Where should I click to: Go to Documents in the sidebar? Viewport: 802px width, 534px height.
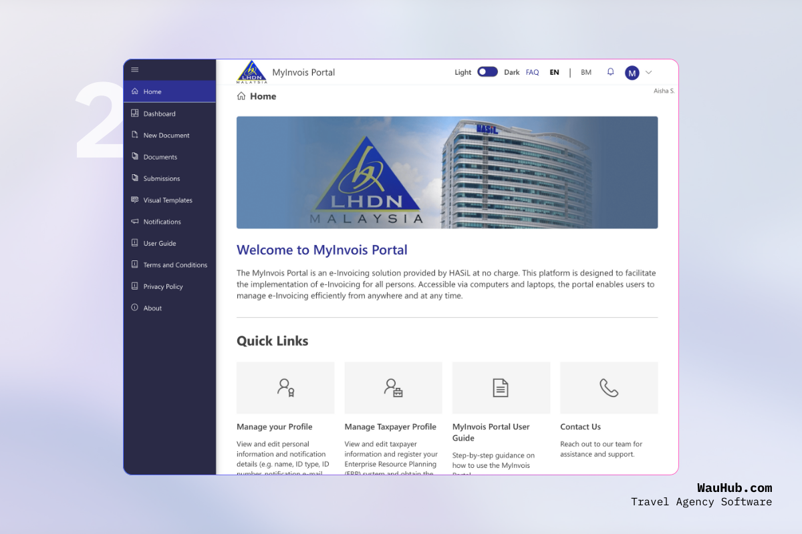click(170, 157)
